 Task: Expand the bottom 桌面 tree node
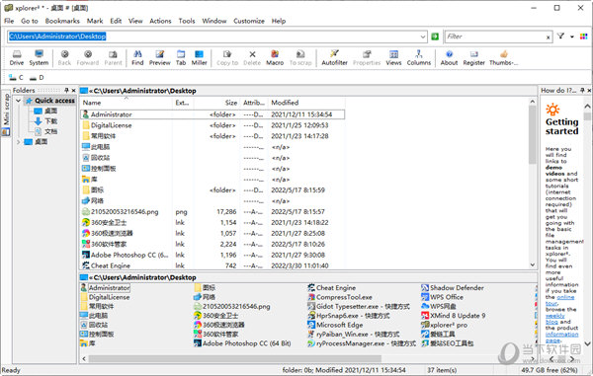coord(18,142)
